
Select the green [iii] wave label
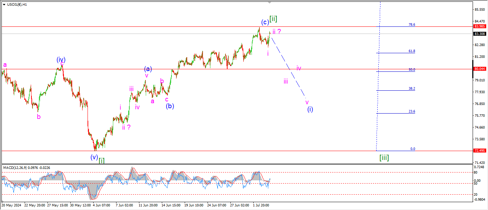[384, 157]
